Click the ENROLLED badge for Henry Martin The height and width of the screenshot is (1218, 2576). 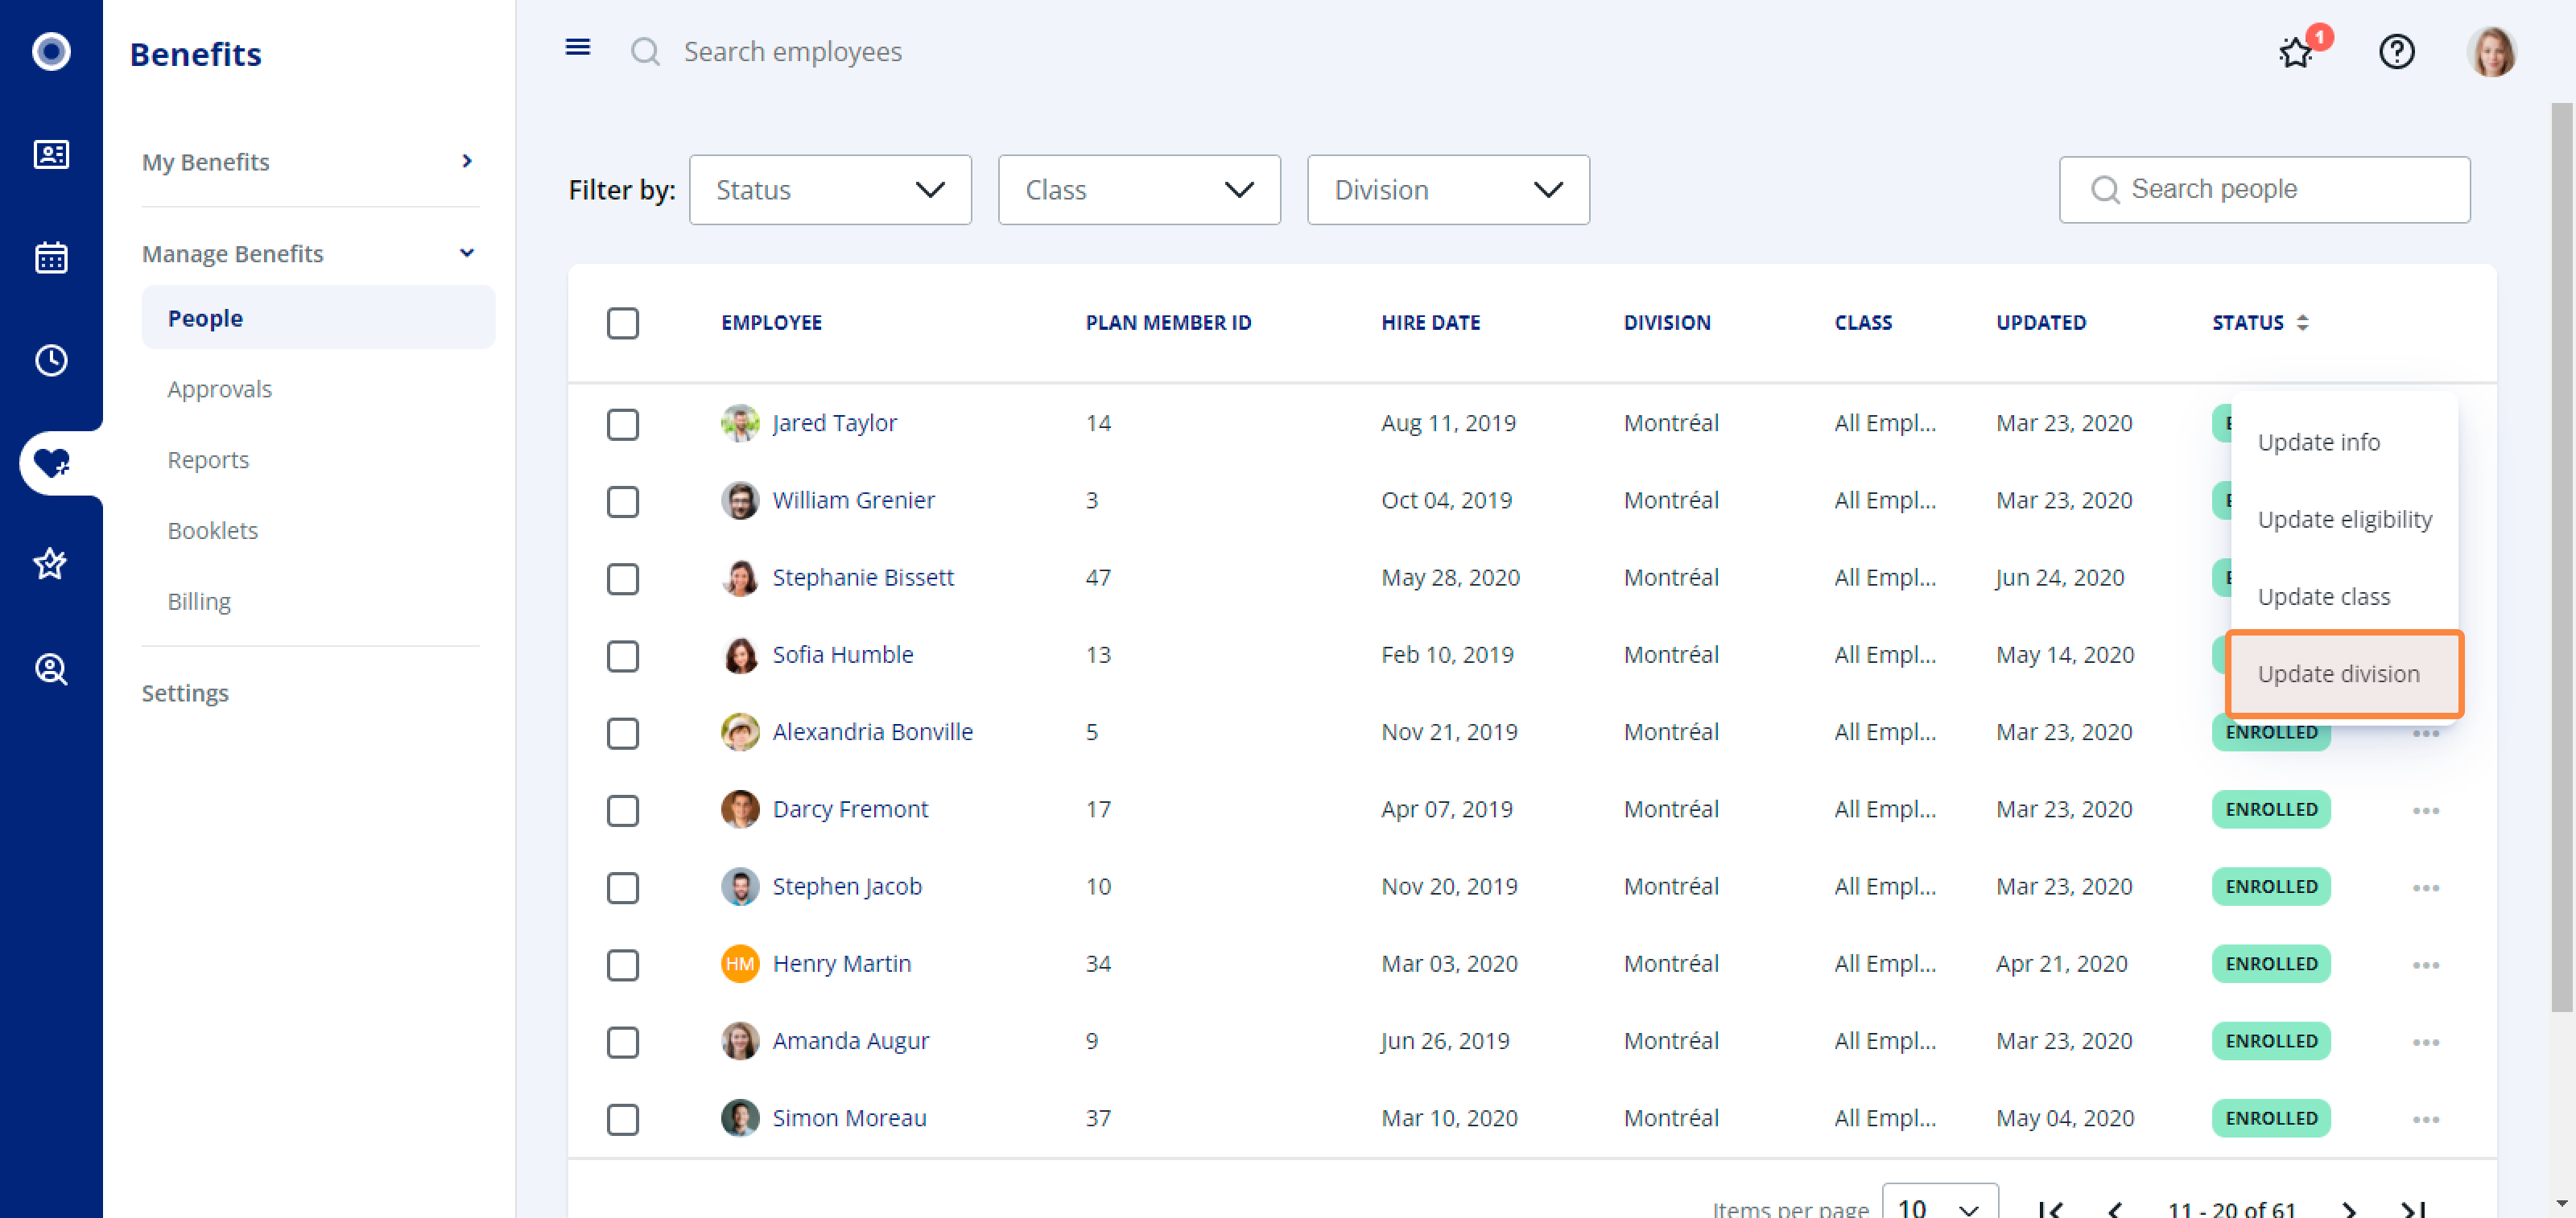click(x=2271, y=963)
